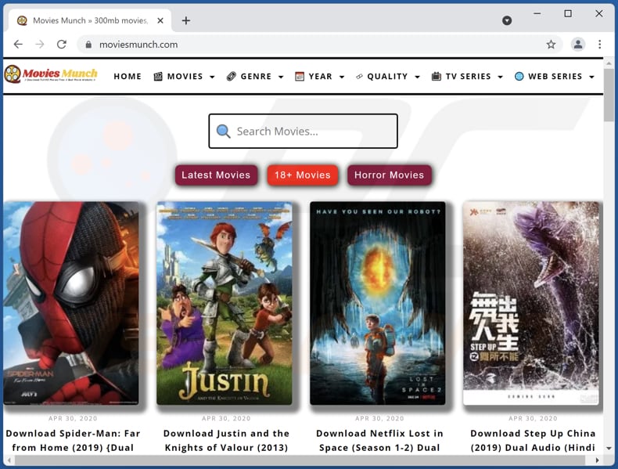This screenshot has height=469, width=618.
Task: Click the padlock site info icon
Action: (88, 45)
